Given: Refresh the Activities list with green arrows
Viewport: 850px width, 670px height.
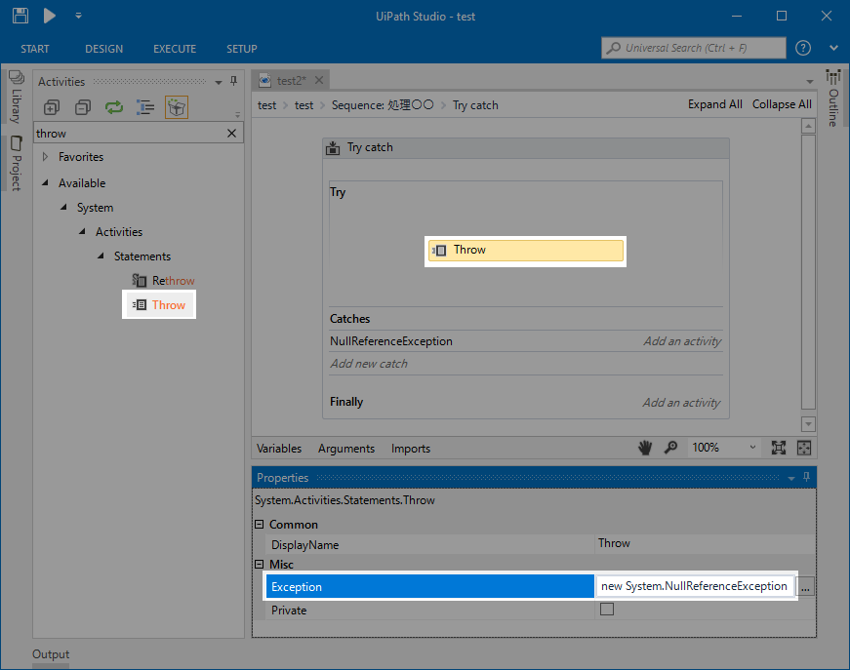Looking at the screenshot, I should (x=114, y=107).
